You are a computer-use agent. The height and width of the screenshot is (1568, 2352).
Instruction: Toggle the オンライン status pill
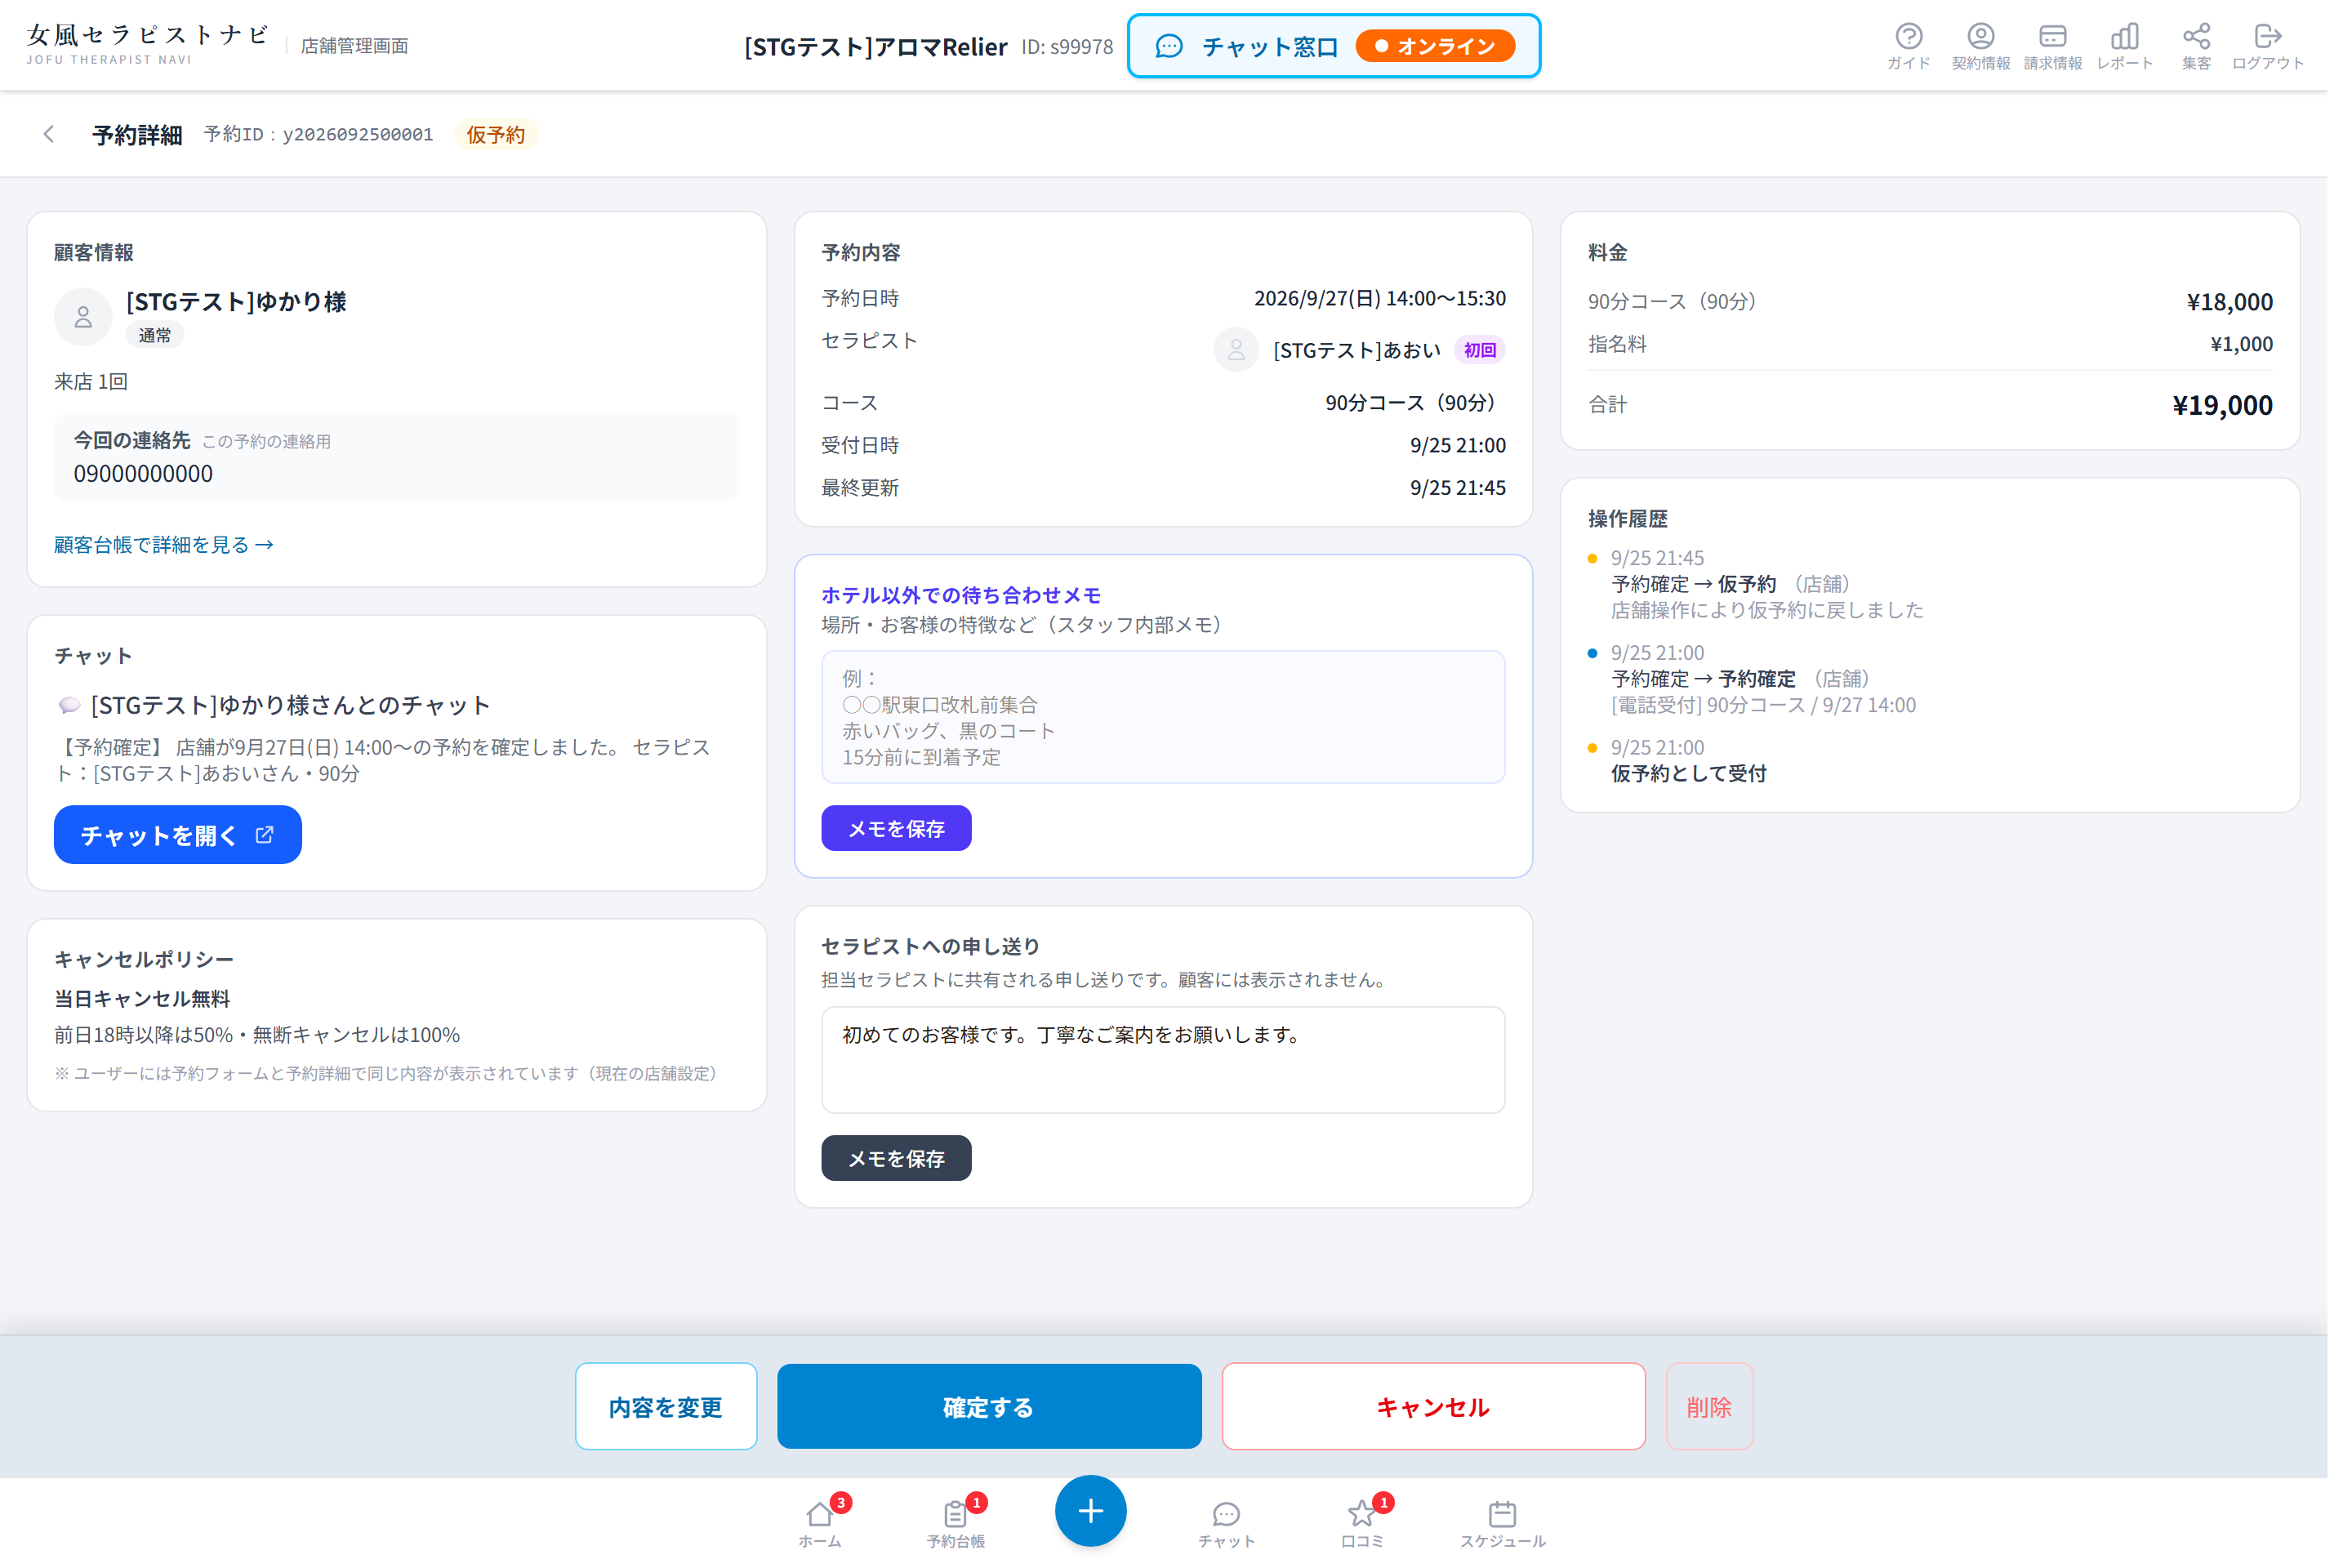pos(1450,47)
